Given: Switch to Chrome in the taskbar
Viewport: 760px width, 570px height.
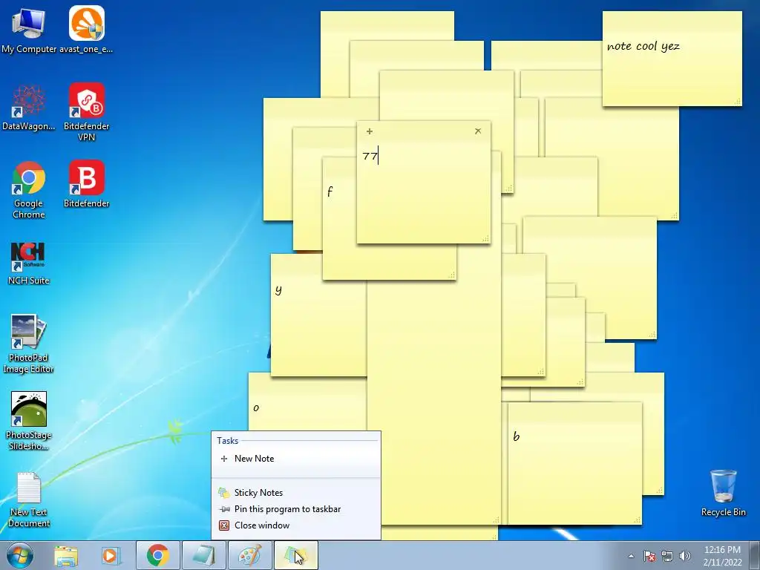Looking at the screenshot, I should 157,555.
